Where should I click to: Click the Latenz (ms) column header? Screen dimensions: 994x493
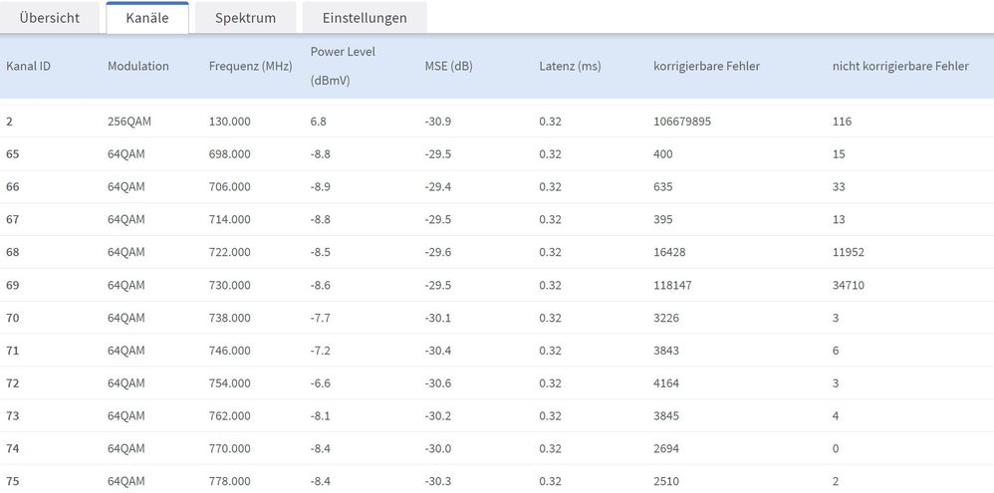click(x=570, y=67)
